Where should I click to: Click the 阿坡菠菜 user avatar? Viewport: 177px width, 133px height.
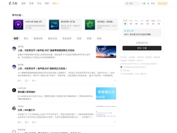pos(14,131)
